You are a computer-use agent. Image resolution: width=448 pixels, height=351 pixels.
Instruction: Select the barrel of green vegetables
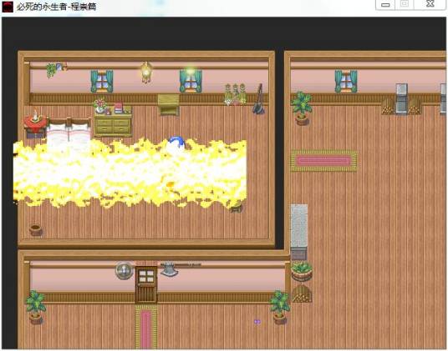pyautogui.click(x=302, y=272)
